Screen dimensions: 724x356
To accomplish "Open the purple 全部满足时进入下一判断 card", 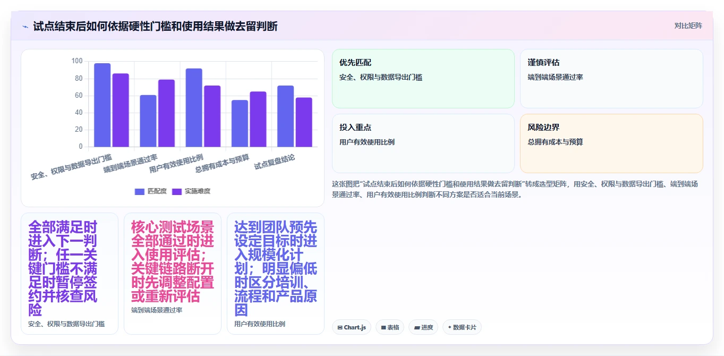I will [70, 274].
